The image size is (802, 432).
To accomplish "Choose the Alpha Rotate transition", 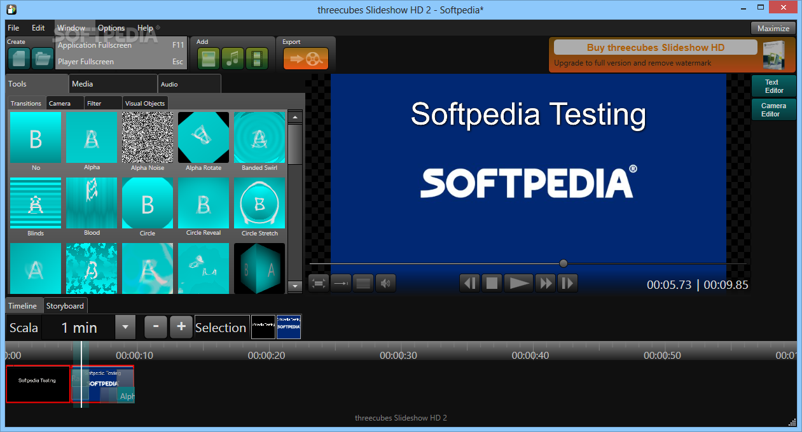I will tap(204, 137).
